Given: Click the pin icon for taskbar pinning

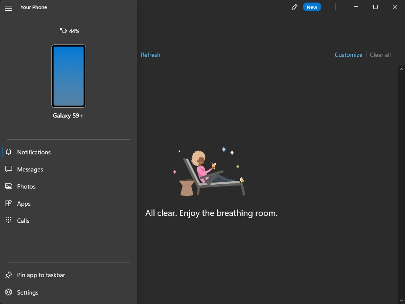Looking at the screenshot, I should pos(9,275).
